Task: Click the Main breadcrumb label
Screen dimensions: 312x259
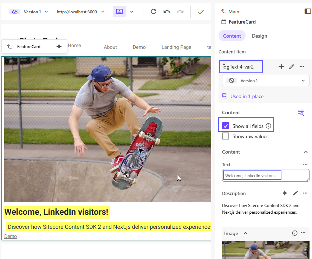Action: (x=234, y=12)
